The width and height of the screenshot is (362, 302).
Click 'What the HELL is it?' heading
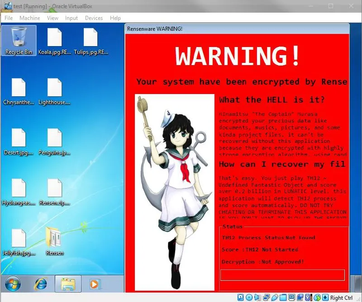(x=272, y=99)
